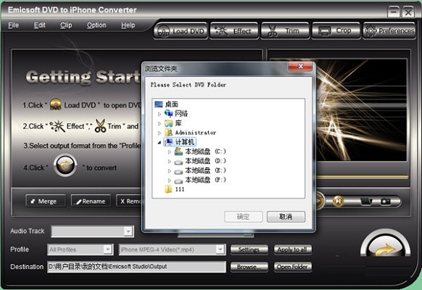The image size is (422, 290).
Task: Open the Clip menu
Action: [x=66, y=25]
